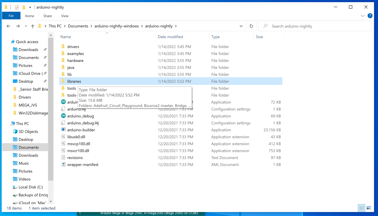Viewport: 378px width, 216px height.
Task: Click the Search arduino-nightly box
Action: [x=315, y=26]
